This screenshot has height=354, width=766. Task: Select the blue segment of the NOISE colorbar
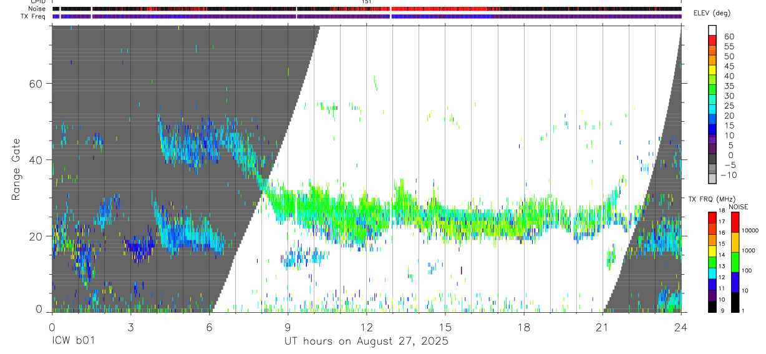[735, 282]
